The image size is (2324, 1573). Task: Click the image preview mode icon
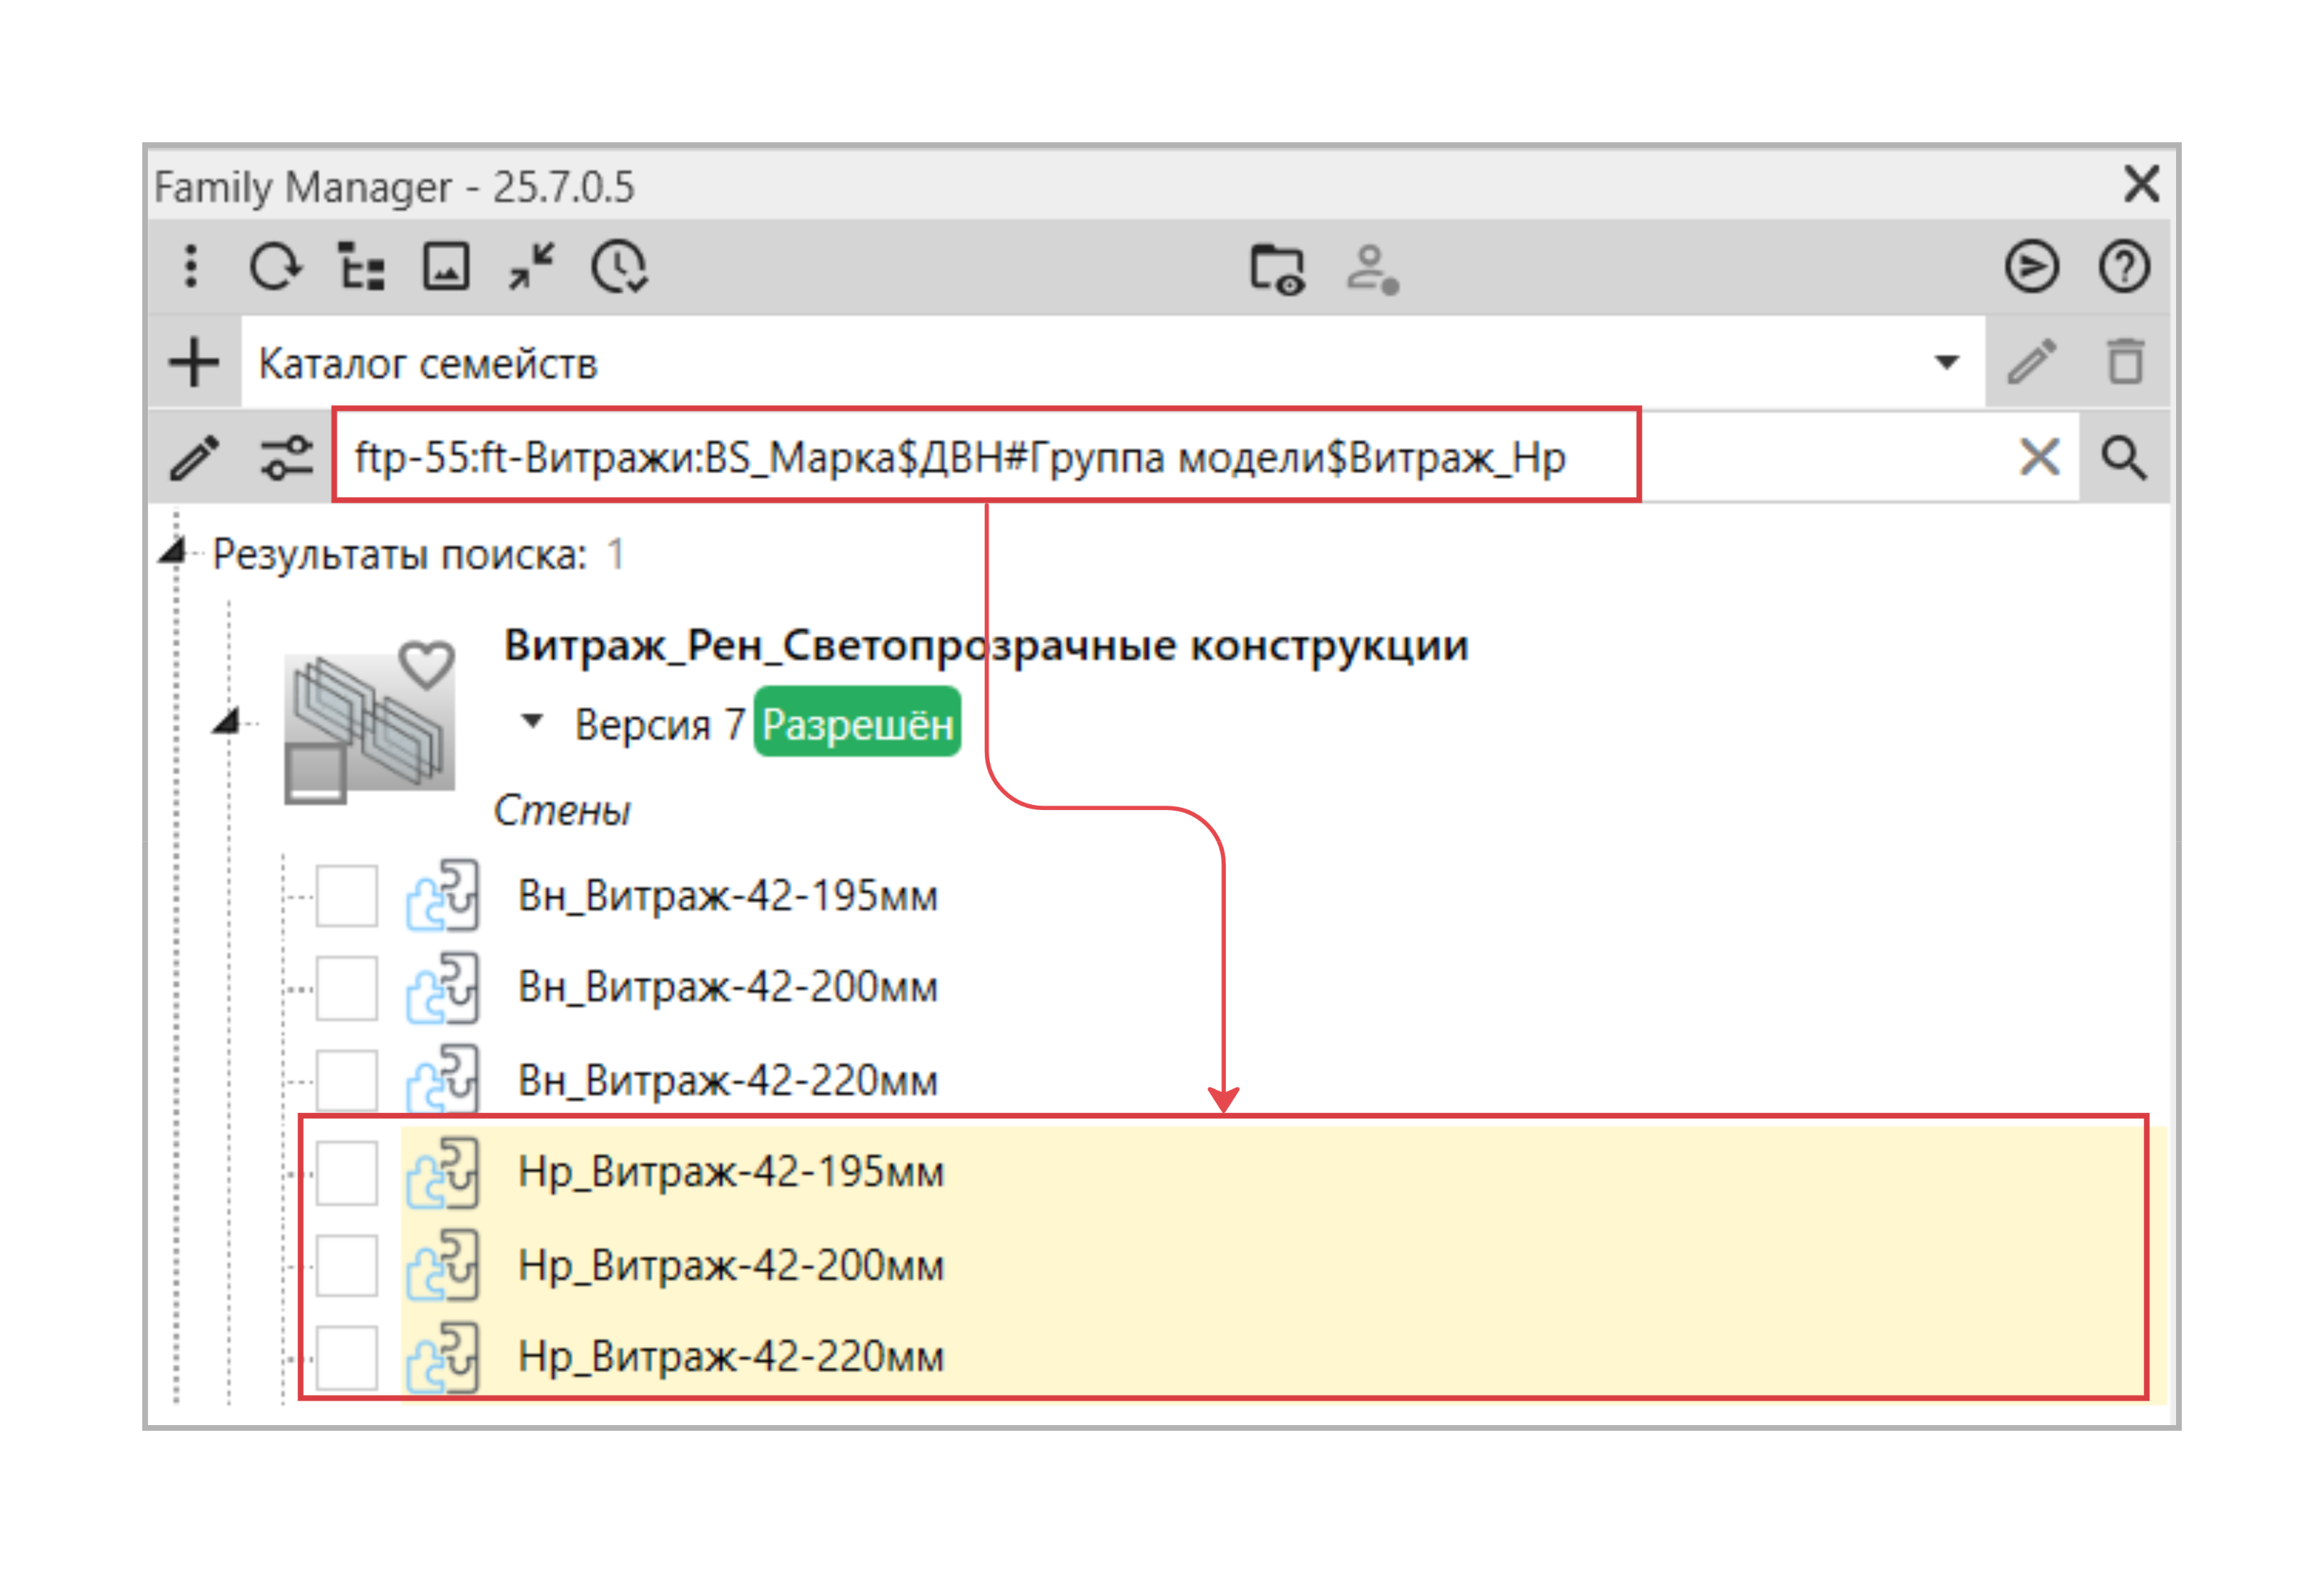click(446, 267)
